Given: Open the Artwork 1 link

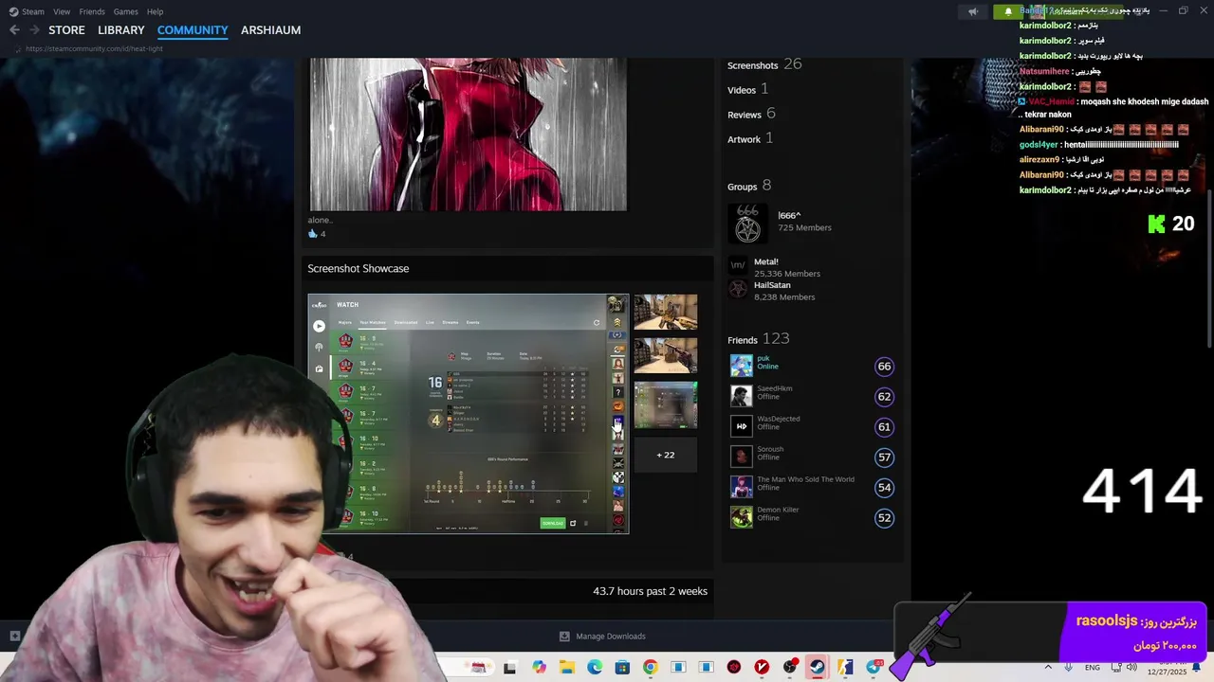Looking at the screenshot, I should pyautogui.click(x=750, y=138).
